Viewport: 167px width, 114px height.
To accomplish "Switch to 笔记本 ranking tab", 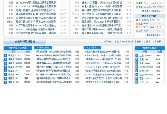I will [x=131, y=42].
